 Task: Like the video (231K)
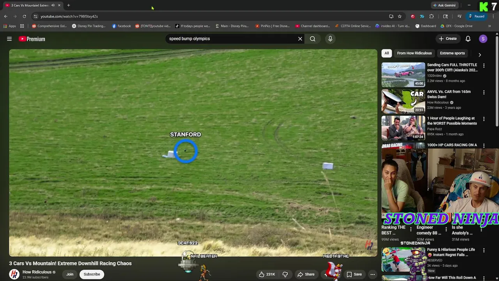tap(267, 274)
